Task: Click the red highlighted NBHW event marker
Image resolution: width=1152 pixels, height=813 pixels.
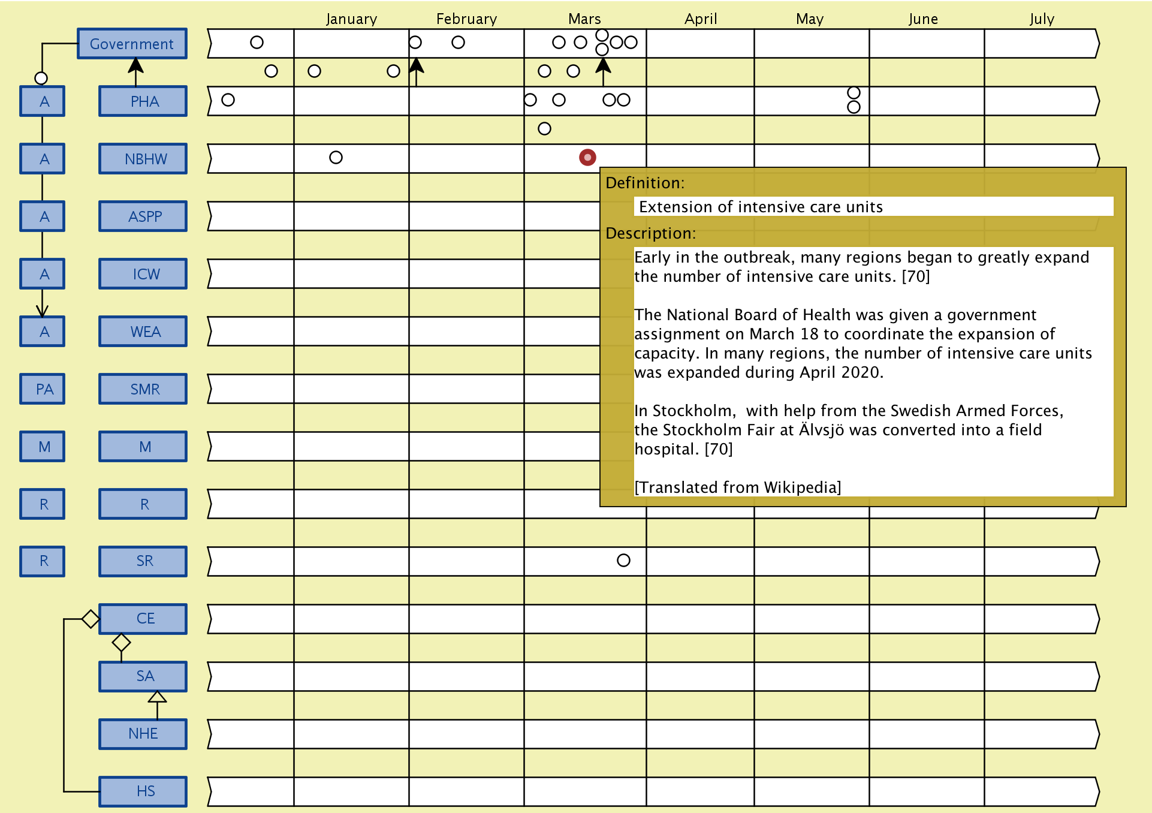Action: [x=587, y=158]
